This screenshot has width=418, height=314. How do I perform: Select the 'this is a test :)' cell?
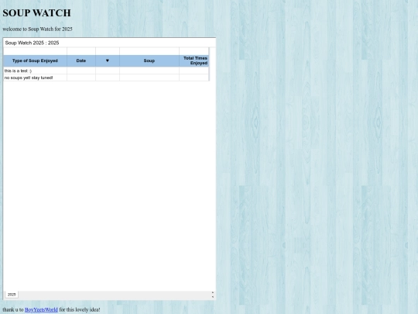35,71
